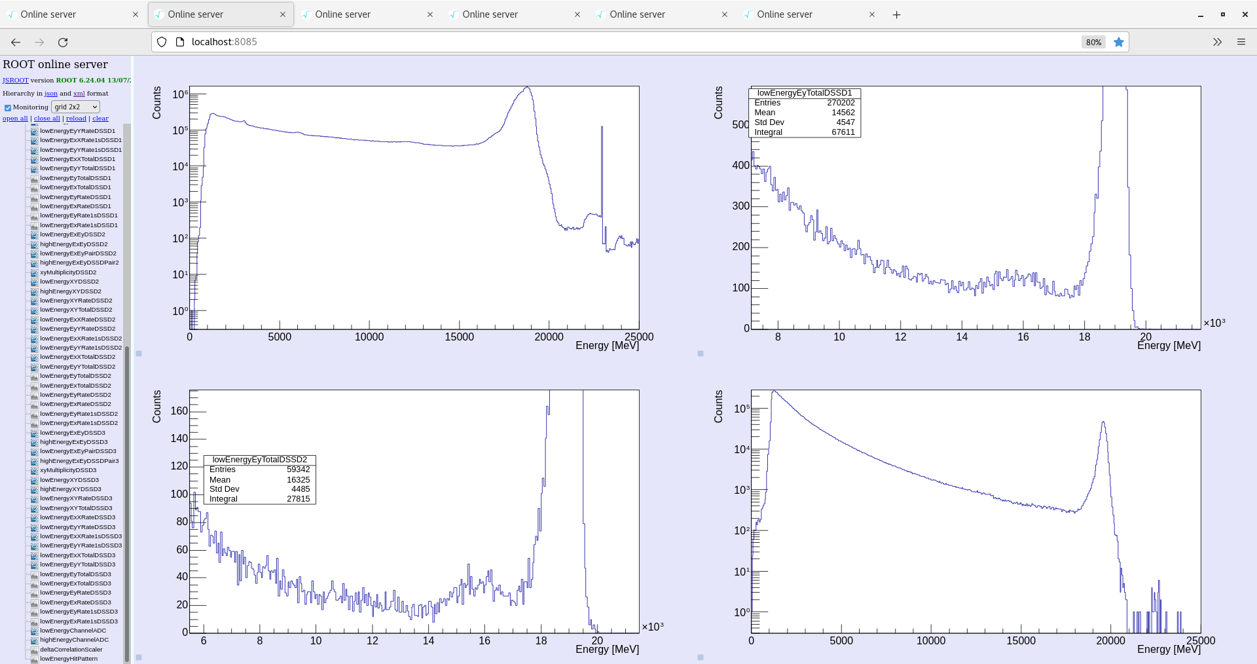Open the grid 2x2 layout dropdown

click(76, 107)
